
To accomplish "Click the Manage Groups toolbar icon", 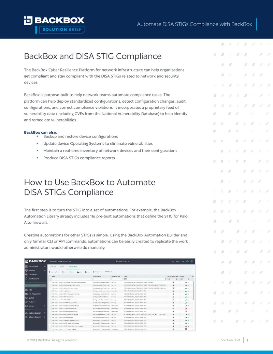I will [94, 272].
